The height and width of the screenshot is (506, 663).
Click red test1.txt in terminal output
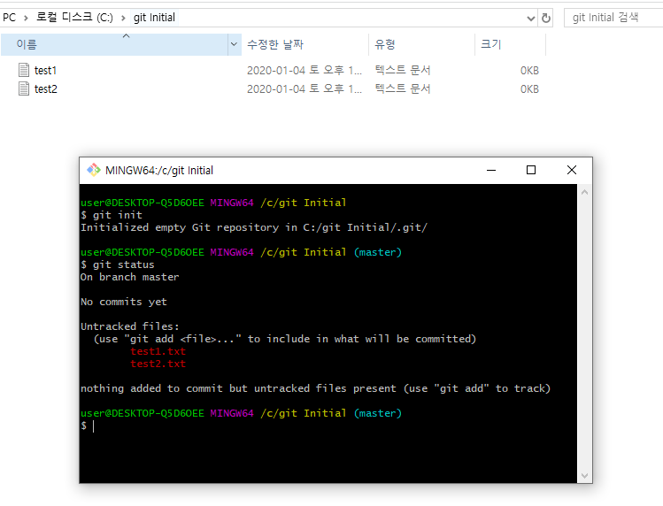158,351
